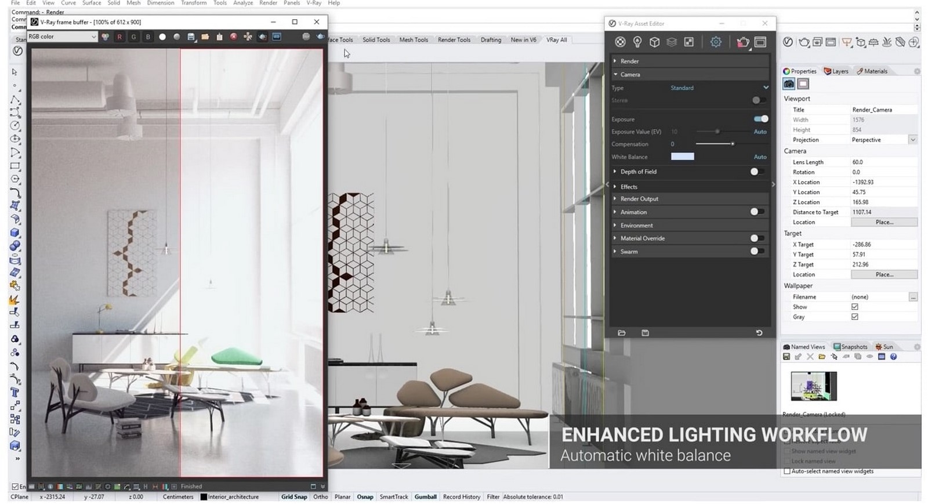Click the load image folder icon in frame buffer
Screen dimensions: 928x504
pyautogui.click(x=205, y=37)
